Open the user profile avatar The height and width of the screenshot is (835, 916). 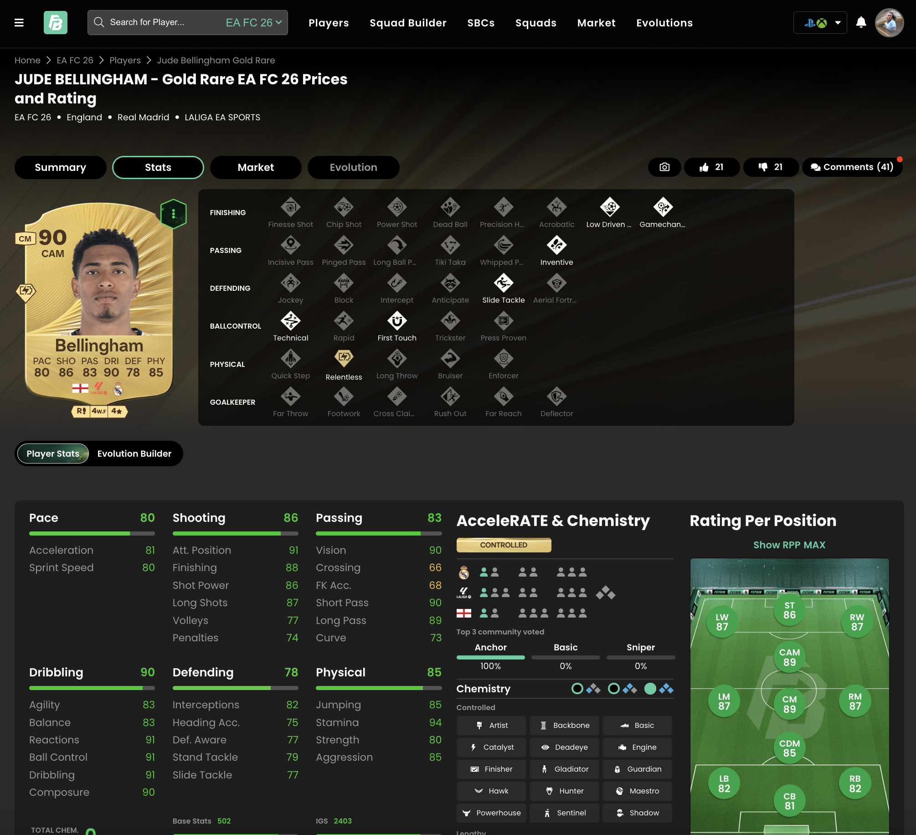(x=889, y=23)
